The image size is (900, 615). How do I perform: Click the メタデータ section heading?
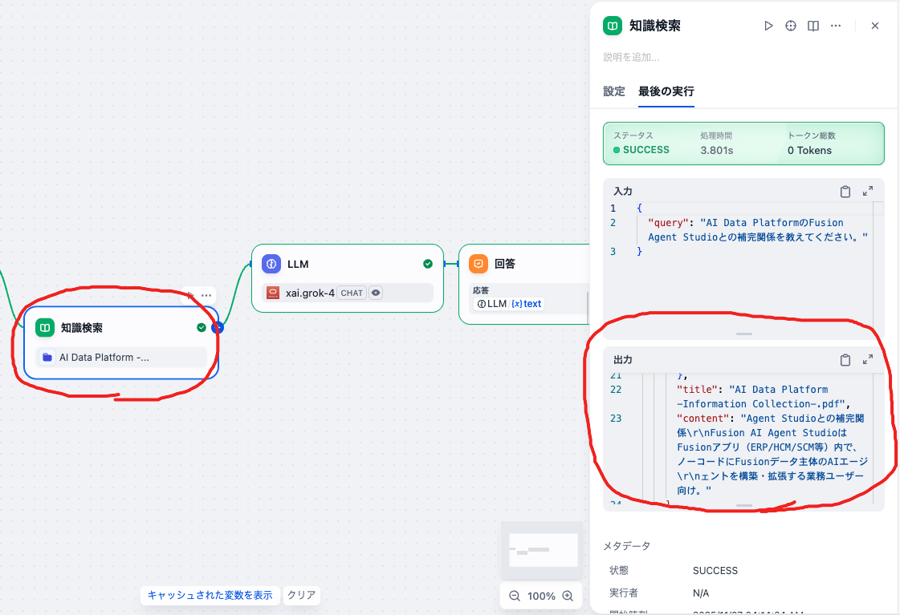(627, 546)
